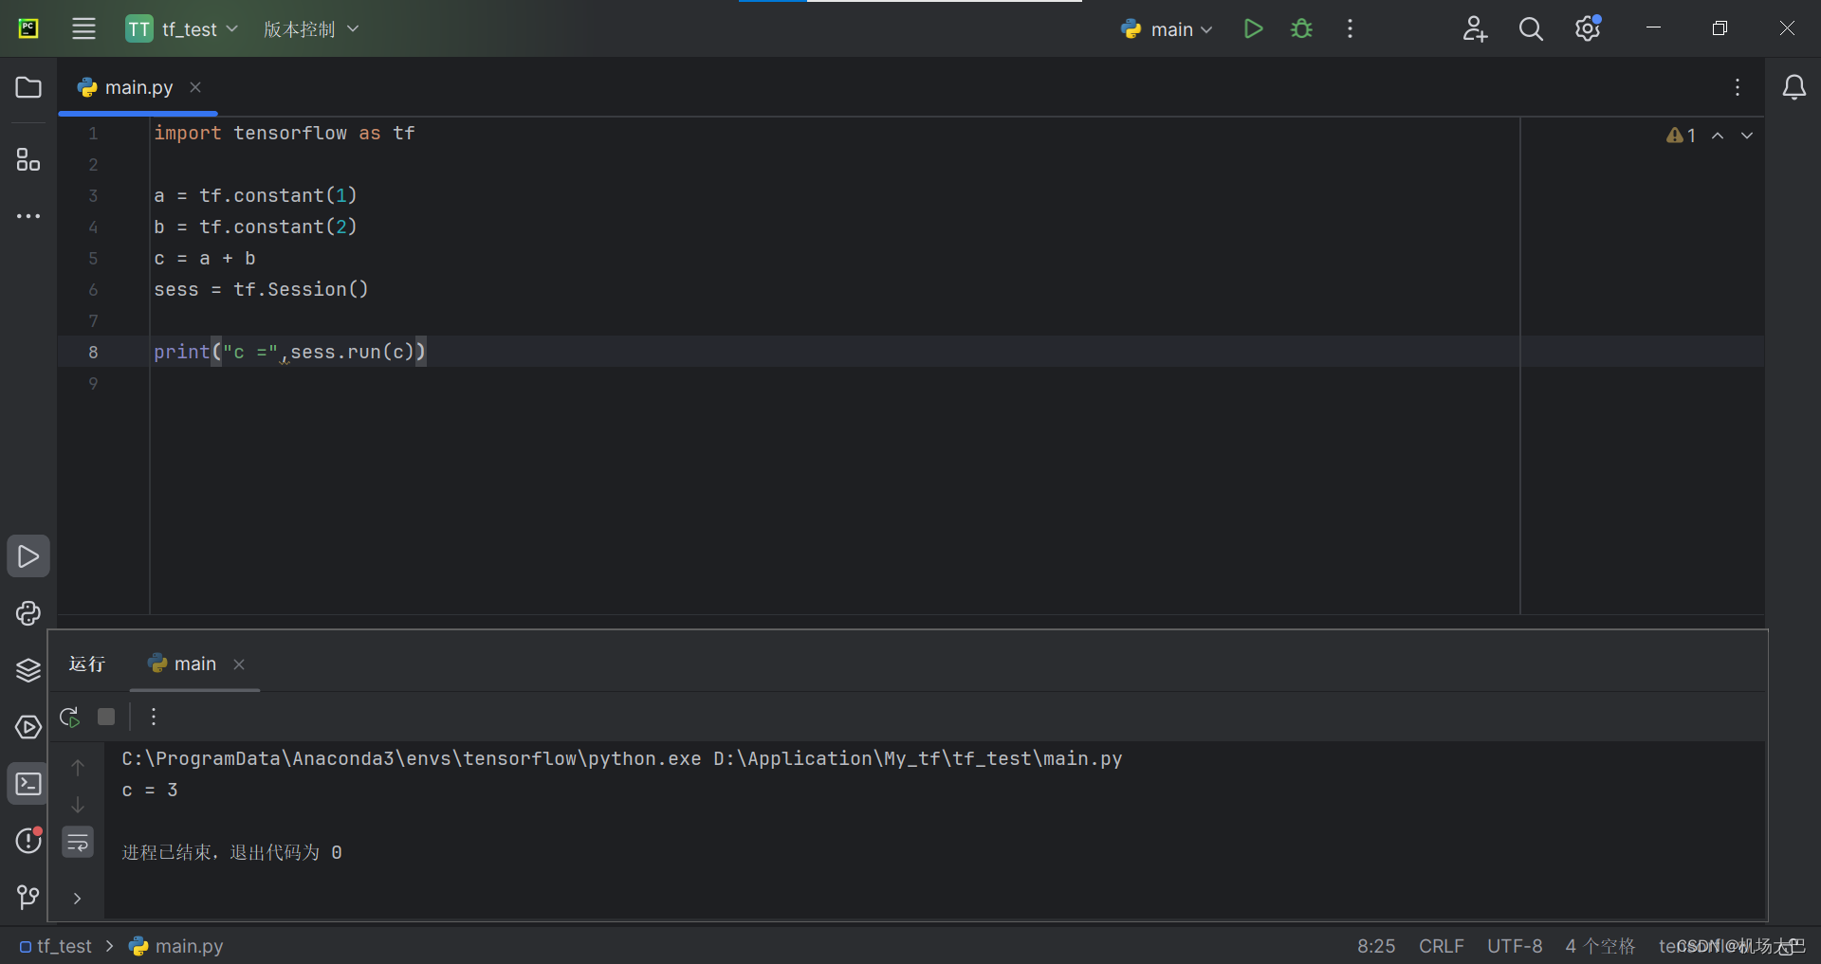1821x964 pixels.
Task: Click the python.exe command line output
Action: pos(622,758)
